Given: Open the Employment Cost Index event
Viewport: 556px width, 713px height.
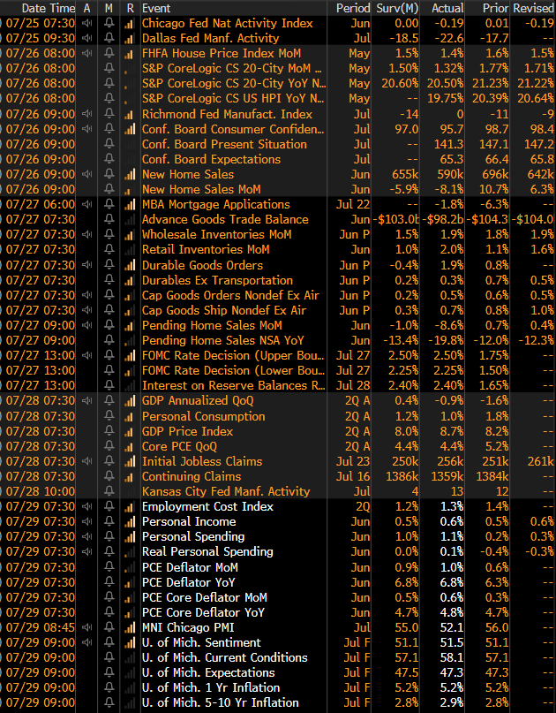Looking at the screenshot, I should (207, 506).
